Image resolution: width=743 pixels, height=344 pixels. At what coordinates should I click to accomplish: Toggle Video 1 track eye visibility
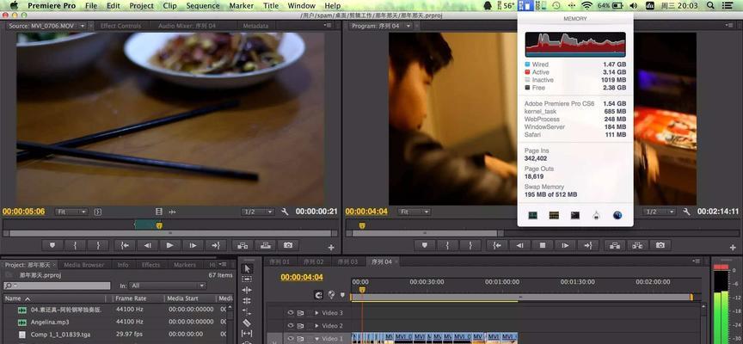pyautogui.click(x=291, y=338)
